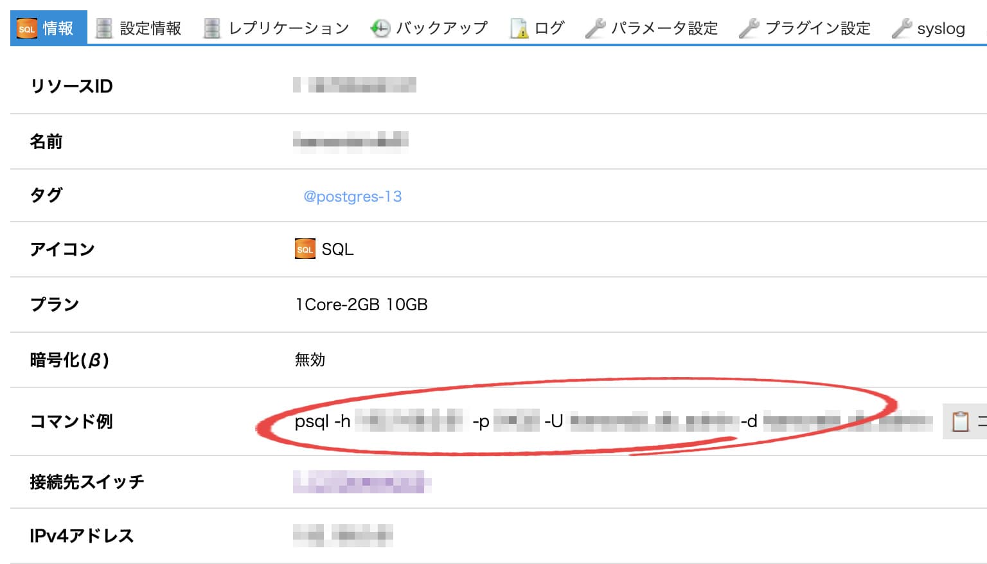Click the blurred リソースID value
This screenshot has height=564, width=987.
(x=355, y=85)
